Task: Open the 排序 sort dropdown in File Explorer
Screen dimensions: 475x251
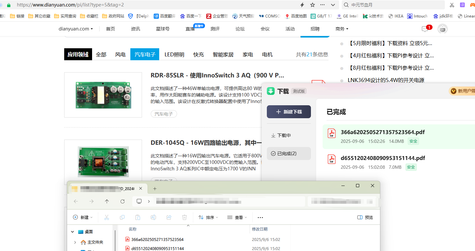Action: (x=208, y=217)
